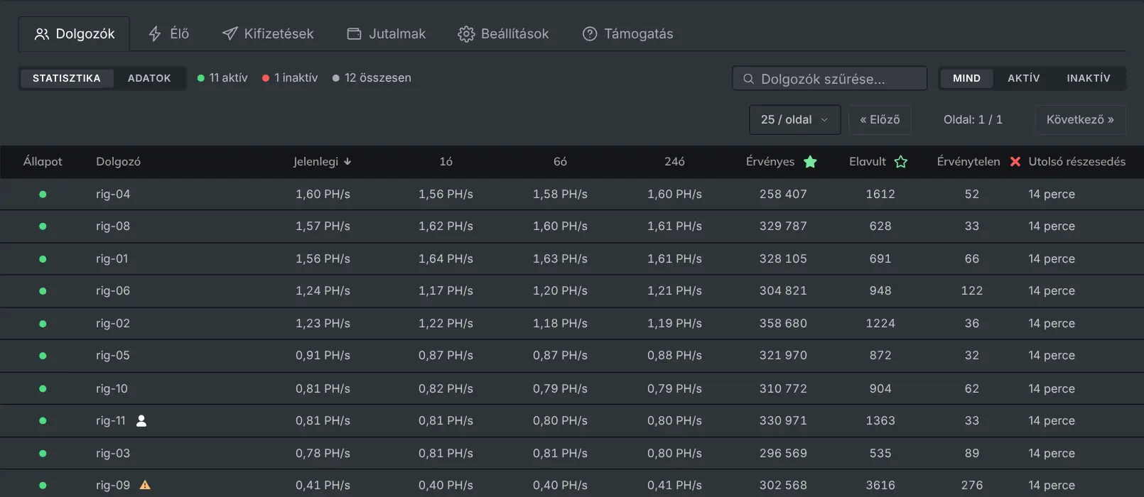
Task: Open the Dolgozók tab
Action: (x=75, y=34)
